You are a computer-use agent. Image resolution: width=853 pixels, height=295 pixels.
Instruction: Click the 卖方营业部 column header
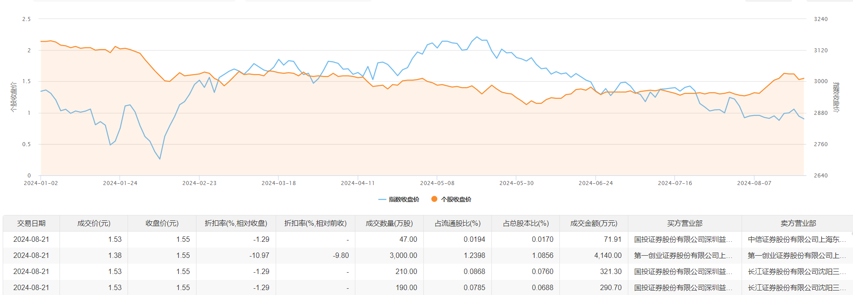pyautogui.click(x=798, y=223)
